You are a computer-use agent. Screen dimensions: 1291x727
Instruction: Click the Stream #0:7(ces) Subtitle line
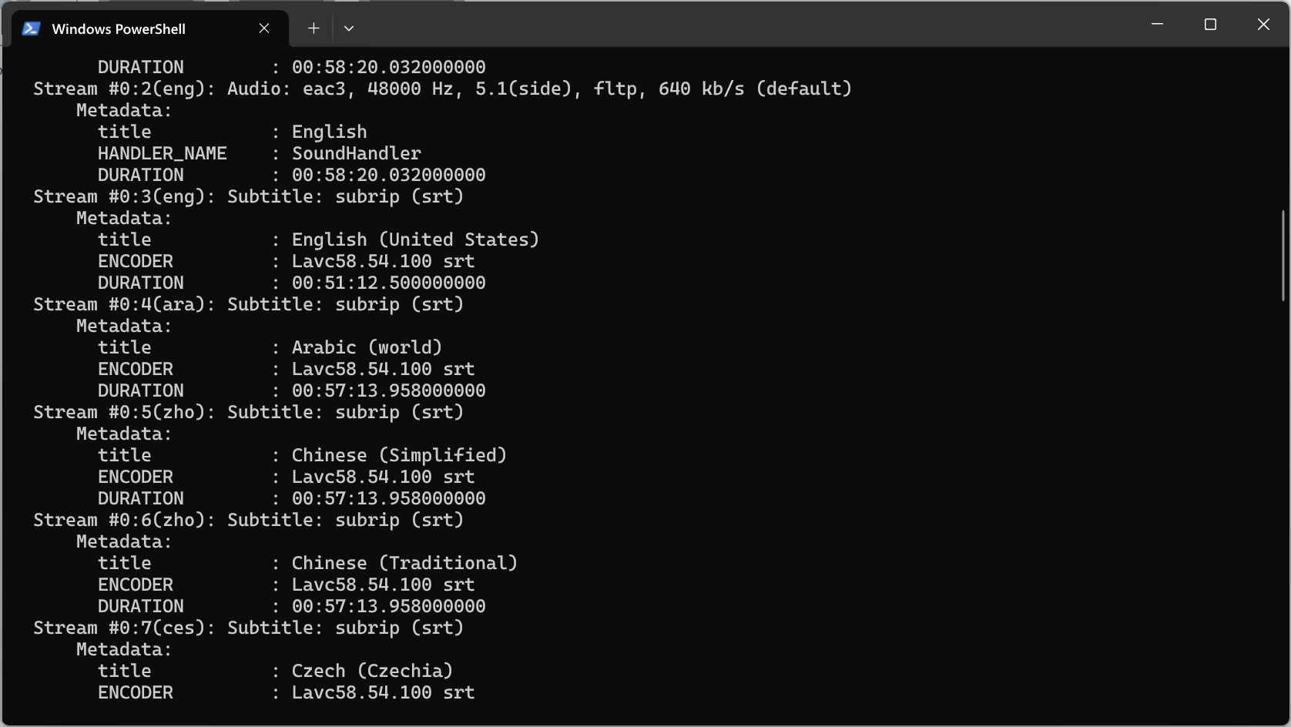click(249, 628)
